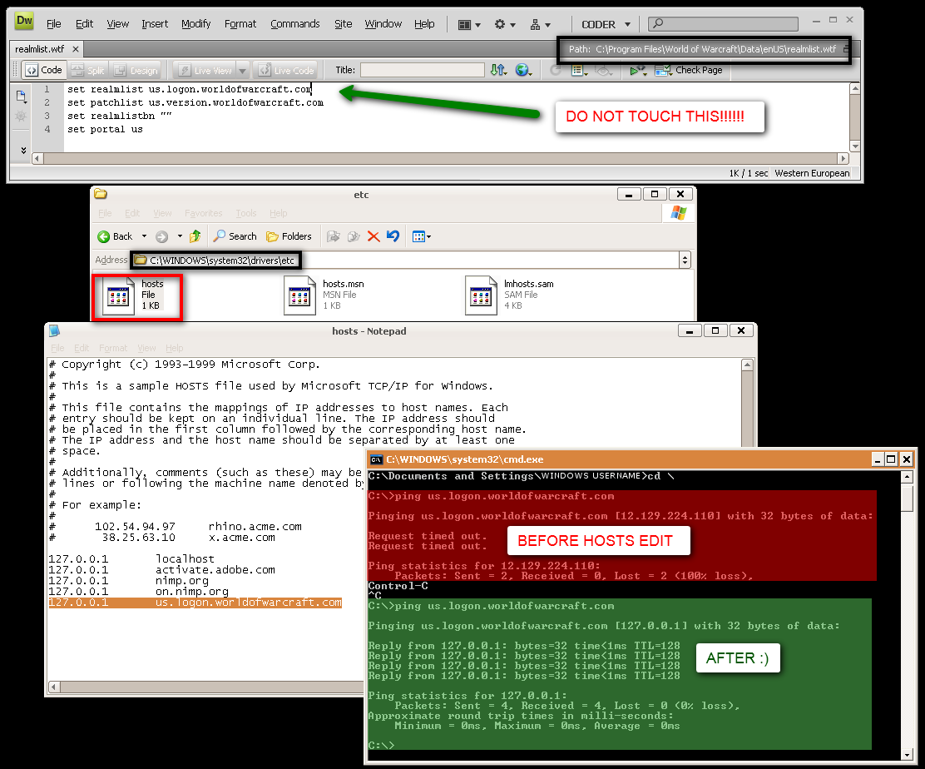Click the Dreamweaver Title input field
The width and height of the screenshot is (925, 769).
pyautogui.click(x=422, y=71)
